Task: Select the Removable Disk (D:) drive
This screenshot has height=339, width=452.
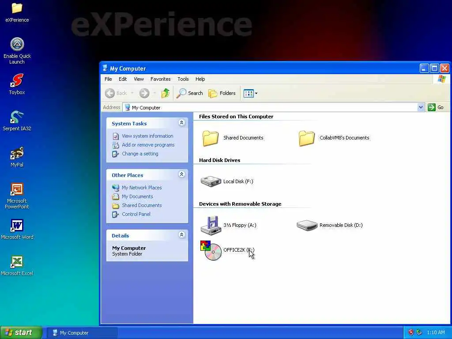Action: point(329,225)
